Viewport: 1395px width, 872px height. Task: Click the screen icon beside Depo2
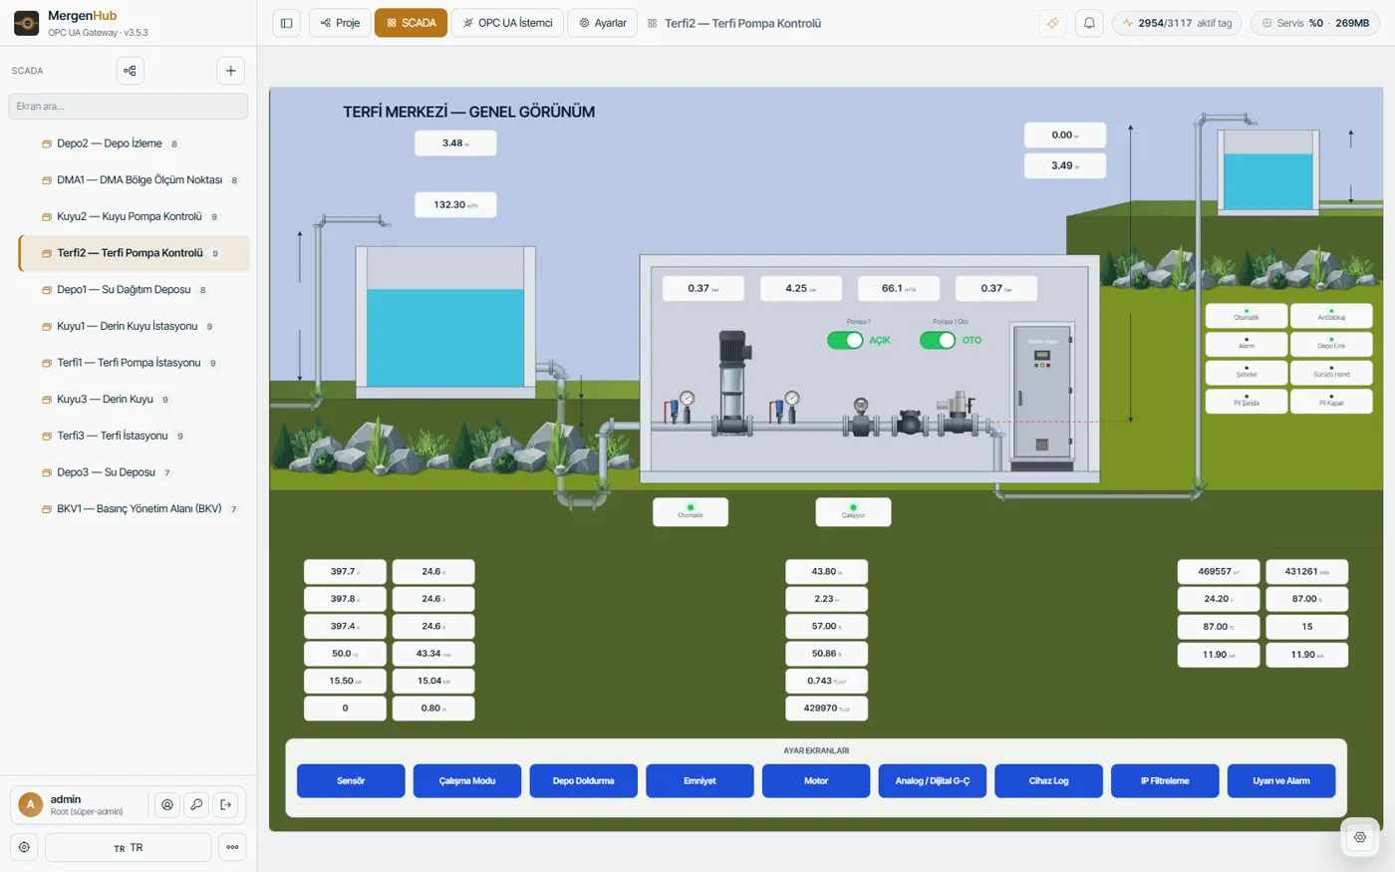[x=46, y=144]
